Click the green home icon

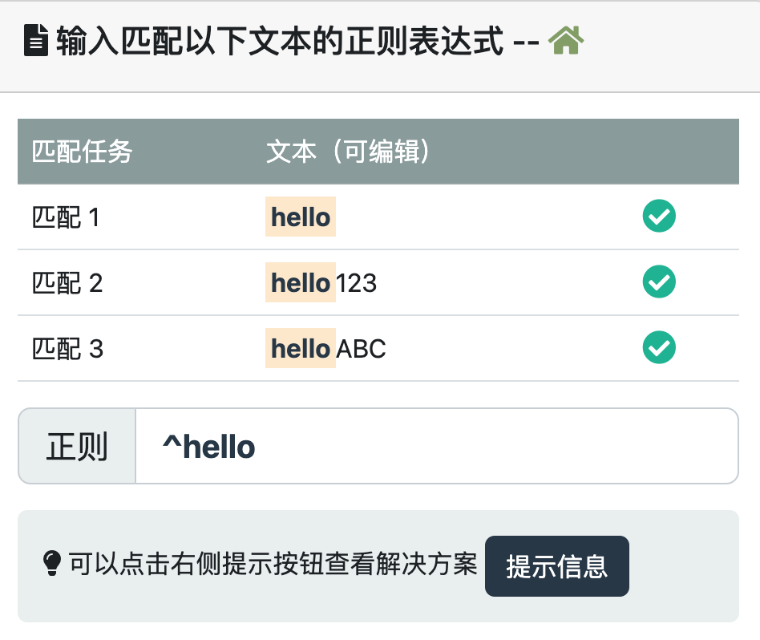[566, 41]
